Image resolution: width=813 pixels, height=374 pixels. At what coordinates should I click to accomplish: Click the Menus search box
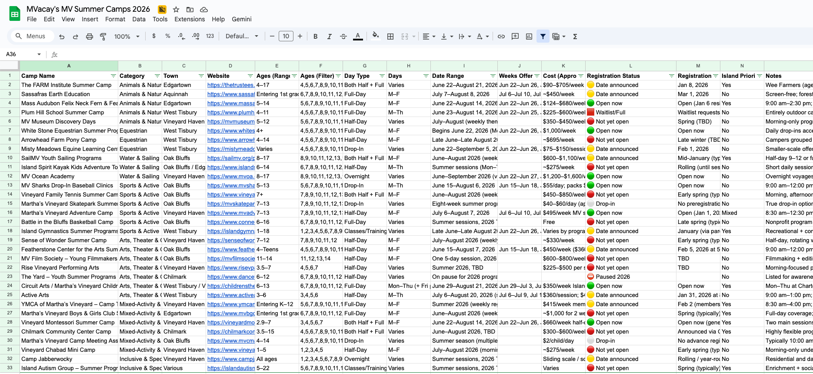pyautogui.click(x=32, y=36)
